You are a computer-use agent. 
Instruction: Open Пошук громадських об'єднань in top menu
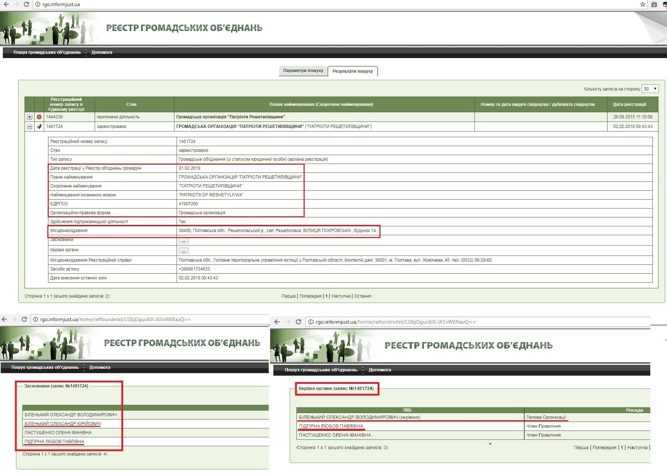click(x=47, y=52)
